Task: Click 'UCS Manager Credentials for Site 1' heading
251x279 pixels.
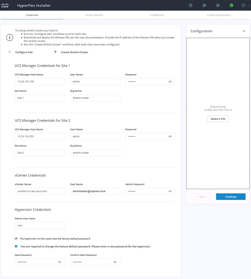Action: [x=42, y=66]
